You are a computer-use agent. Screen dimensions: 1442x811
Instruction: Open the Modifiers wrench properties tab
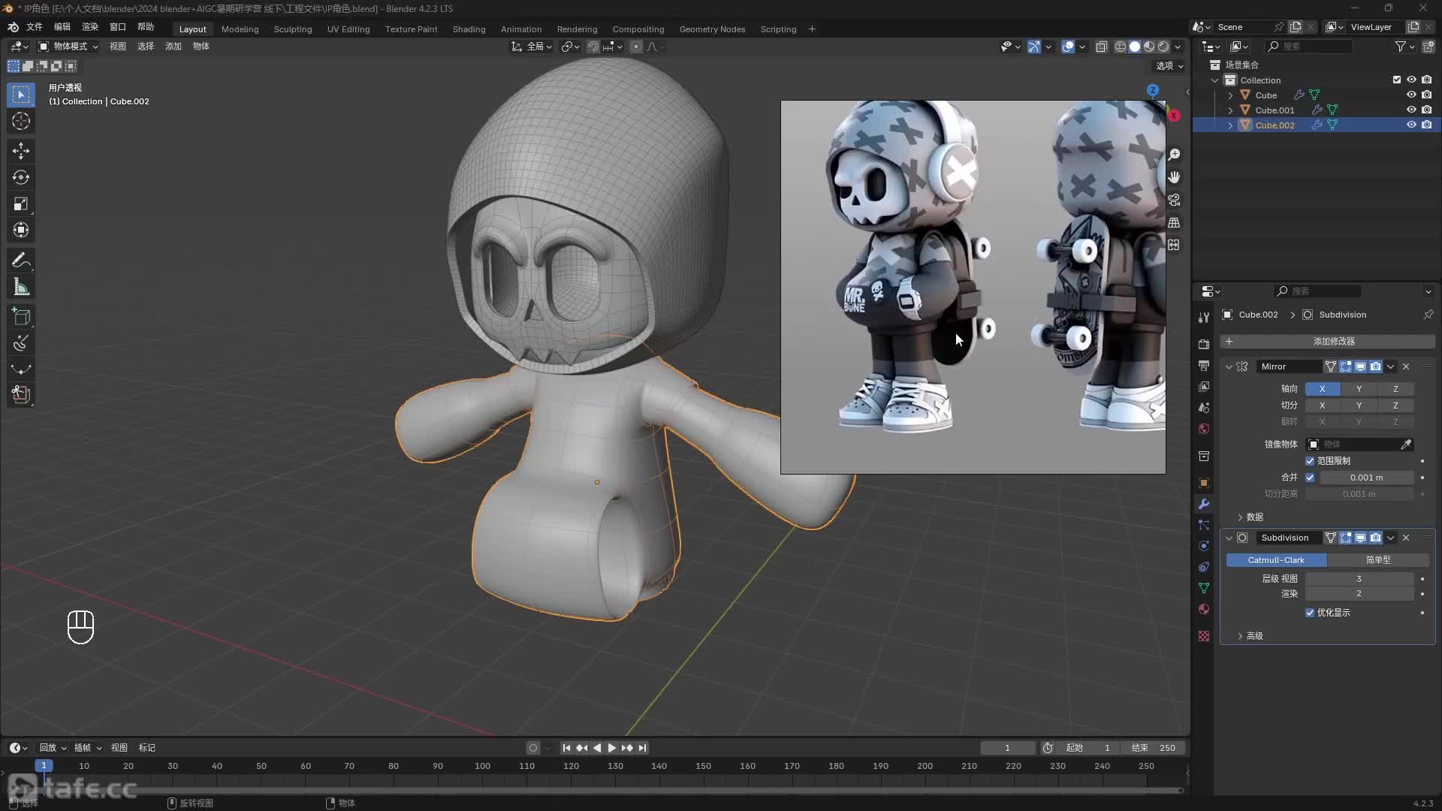tap(1204, 504)
